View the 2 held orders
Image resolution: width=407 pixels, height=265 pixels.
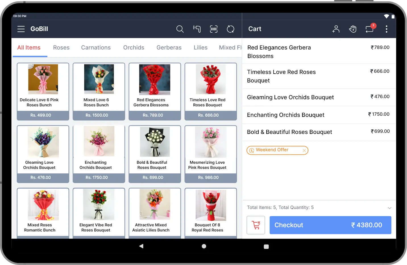369,29
